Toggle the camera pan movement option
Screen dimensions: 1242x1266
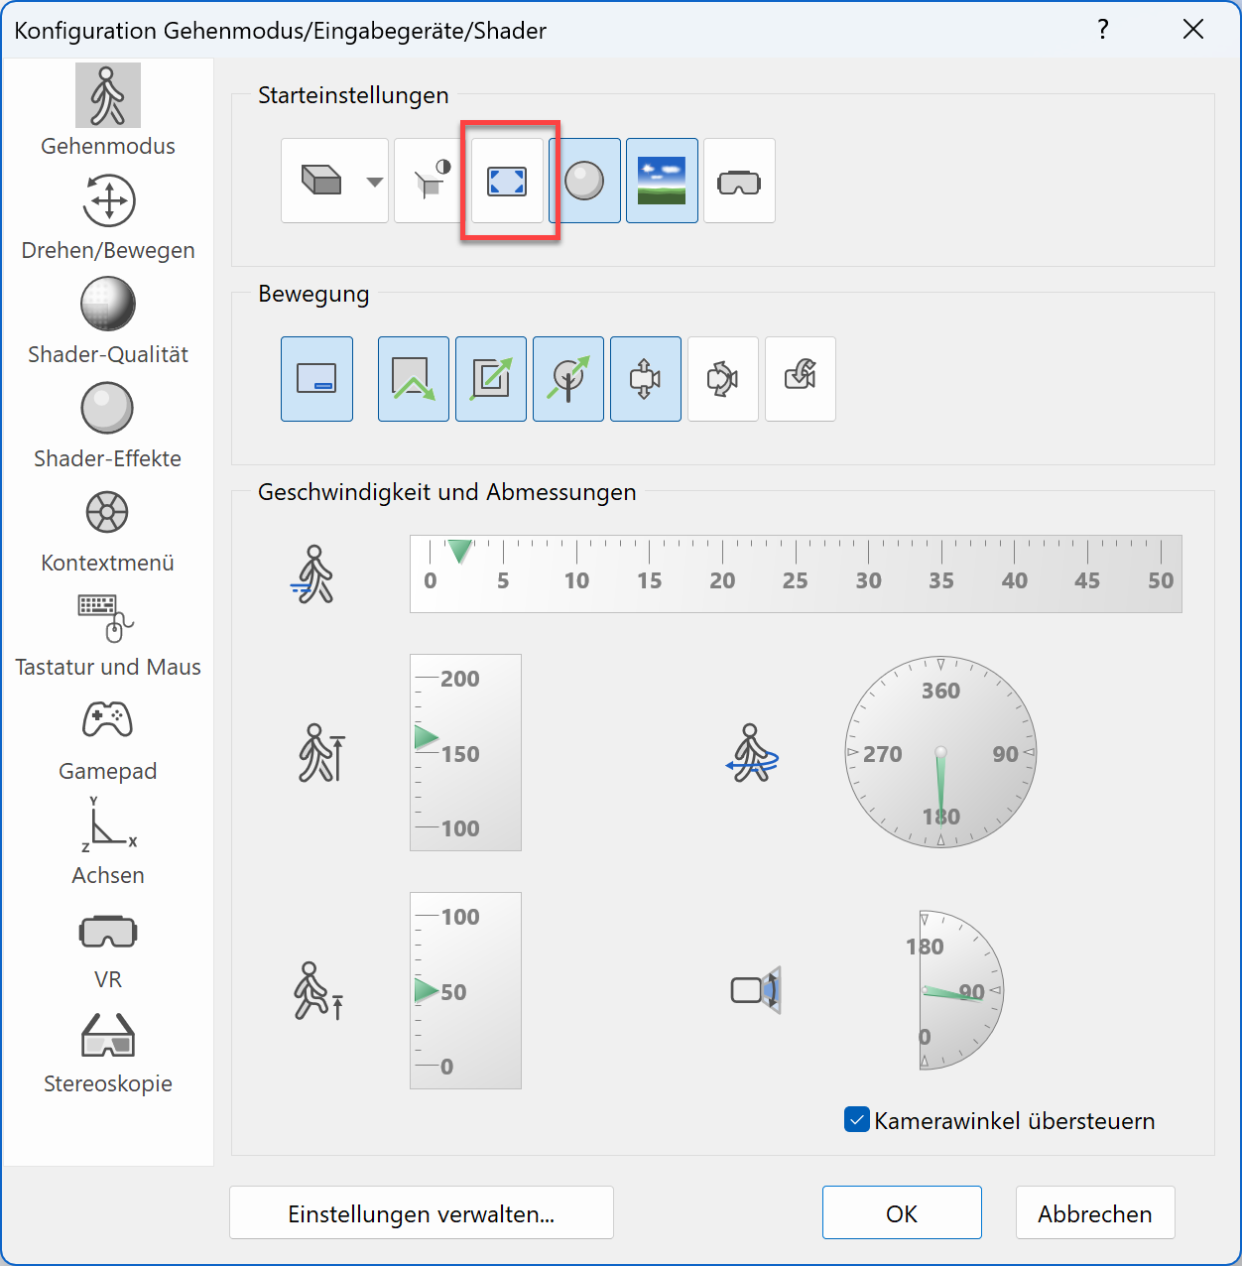(646, 378)
